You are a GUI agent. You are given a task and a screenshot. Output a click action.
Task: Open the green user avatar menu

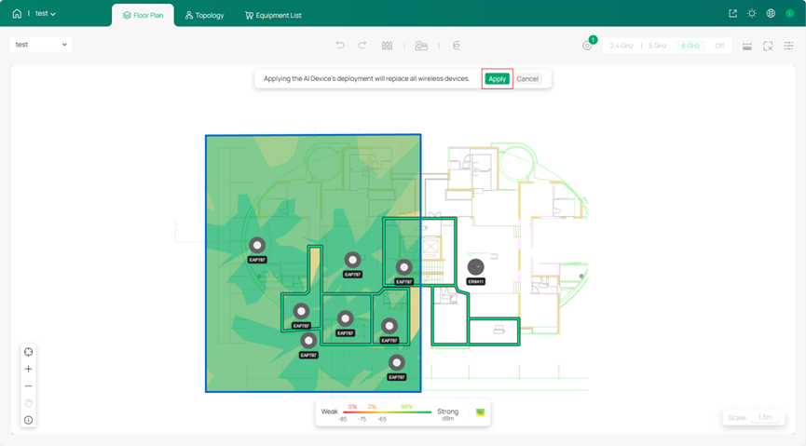[790, 13]
